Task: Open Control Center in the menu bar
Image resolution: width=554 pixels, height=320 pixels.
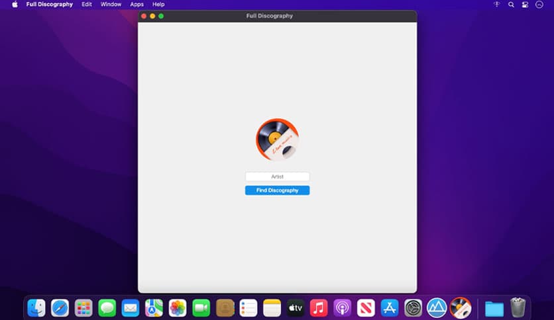Action: point(526,5)
